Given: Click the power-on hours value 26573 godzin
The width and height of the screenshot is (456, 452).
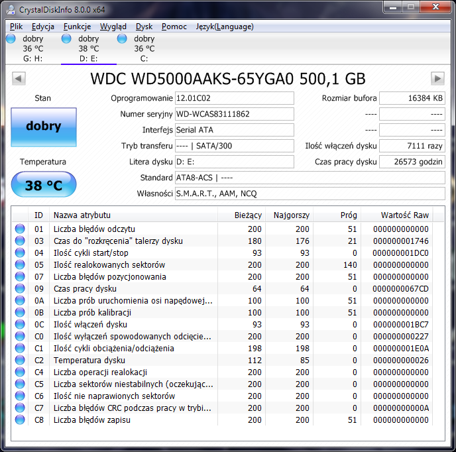Looking at the screenshot, I should (412, 162).
